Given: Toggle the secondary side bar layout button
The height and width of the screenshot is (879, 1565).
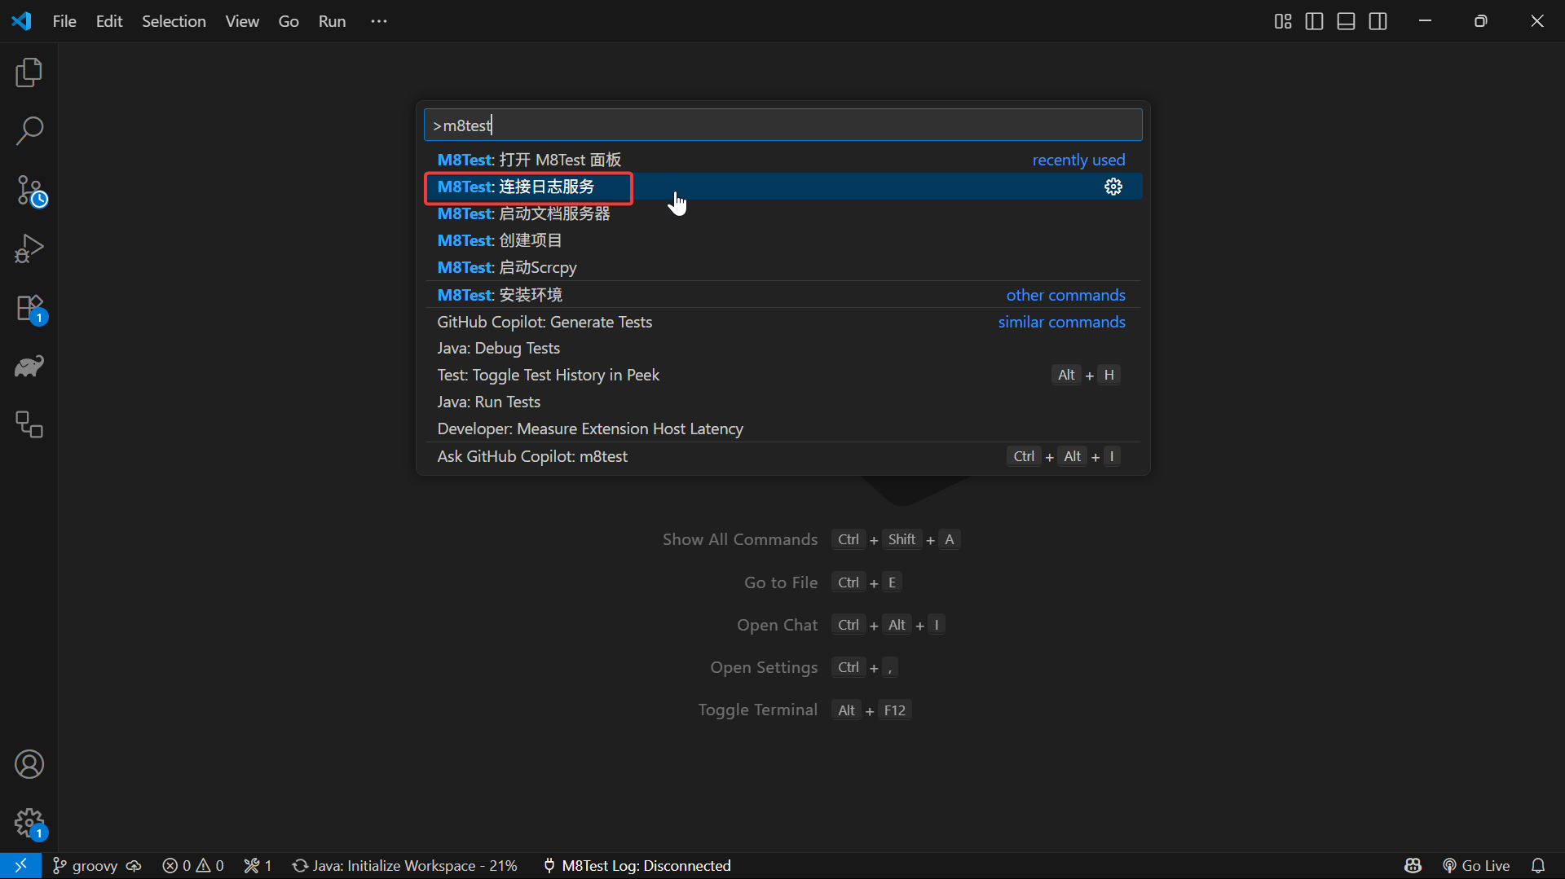Looking at the screenshot, I should (x=1378, y=21).
